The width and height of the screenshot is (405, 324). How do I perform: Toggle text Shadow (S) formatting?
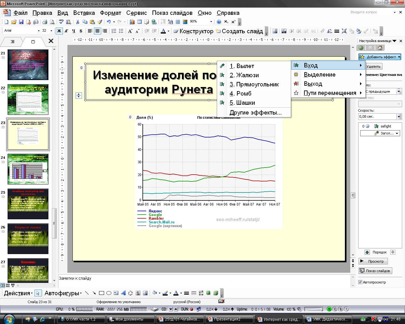click(x=81, y=31)
